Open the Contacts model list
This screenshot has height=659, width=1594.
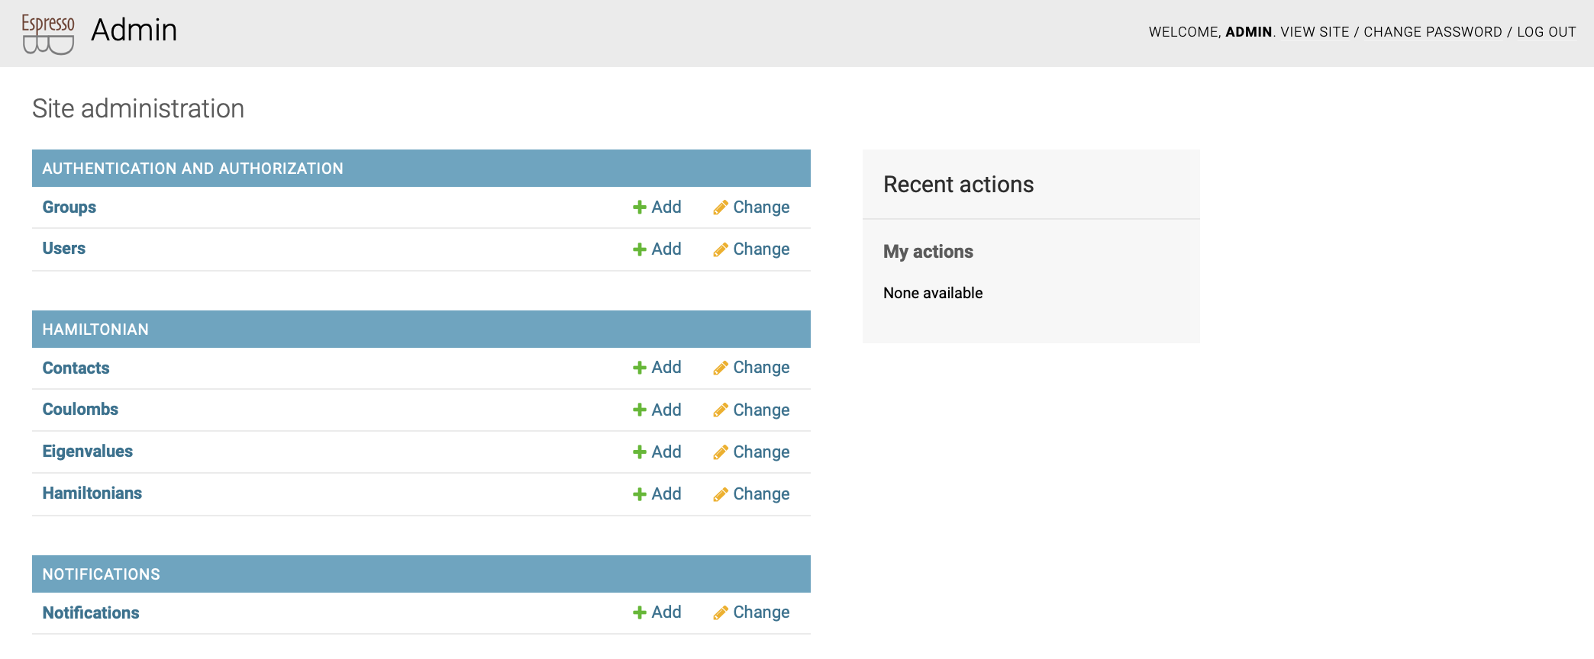76,368
